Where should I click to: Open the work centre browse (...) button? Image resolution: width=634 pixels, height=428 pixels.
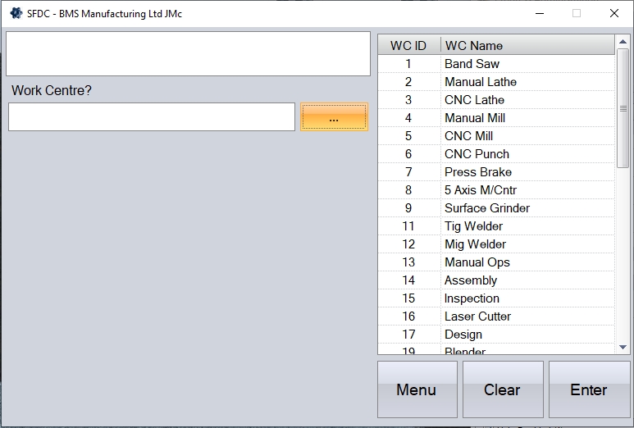[x=334, y=117]
